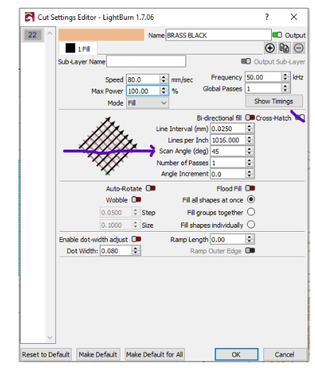Click into the Sub-Layer Name field
The height and width of the screenshot is (368, 315).
(146, 62)
